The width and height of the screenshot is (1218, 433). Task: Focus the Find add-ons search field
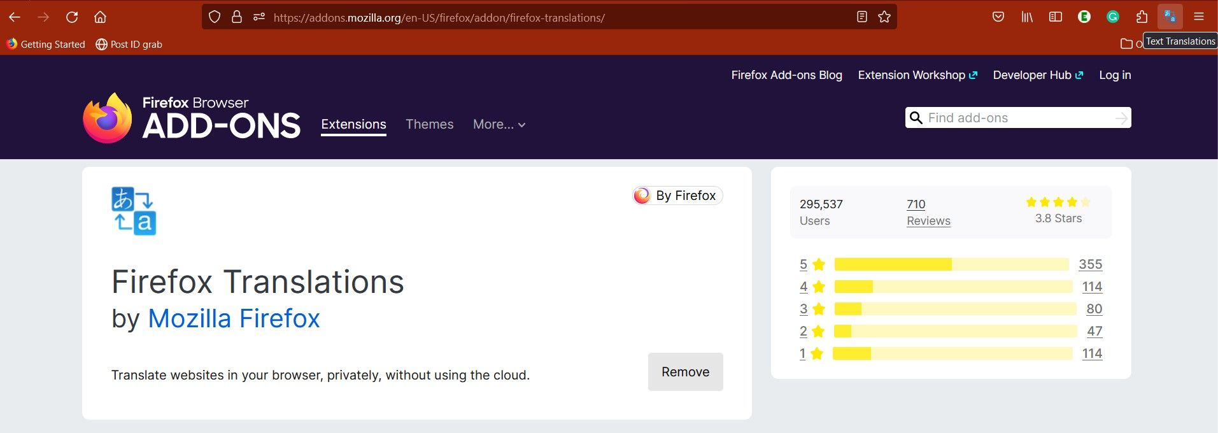[1019, 118]
